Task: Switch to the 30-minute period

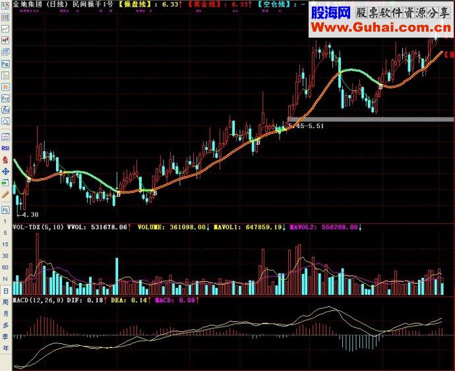Action: (5, 256)
